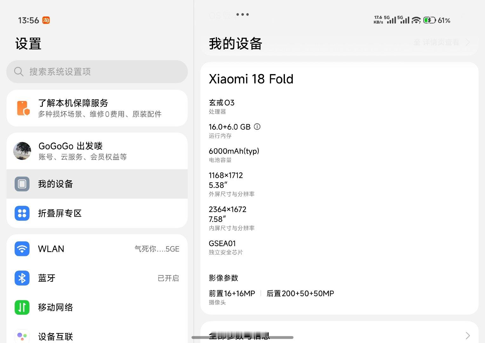Open the 设备互联 icon

[22, 336]
